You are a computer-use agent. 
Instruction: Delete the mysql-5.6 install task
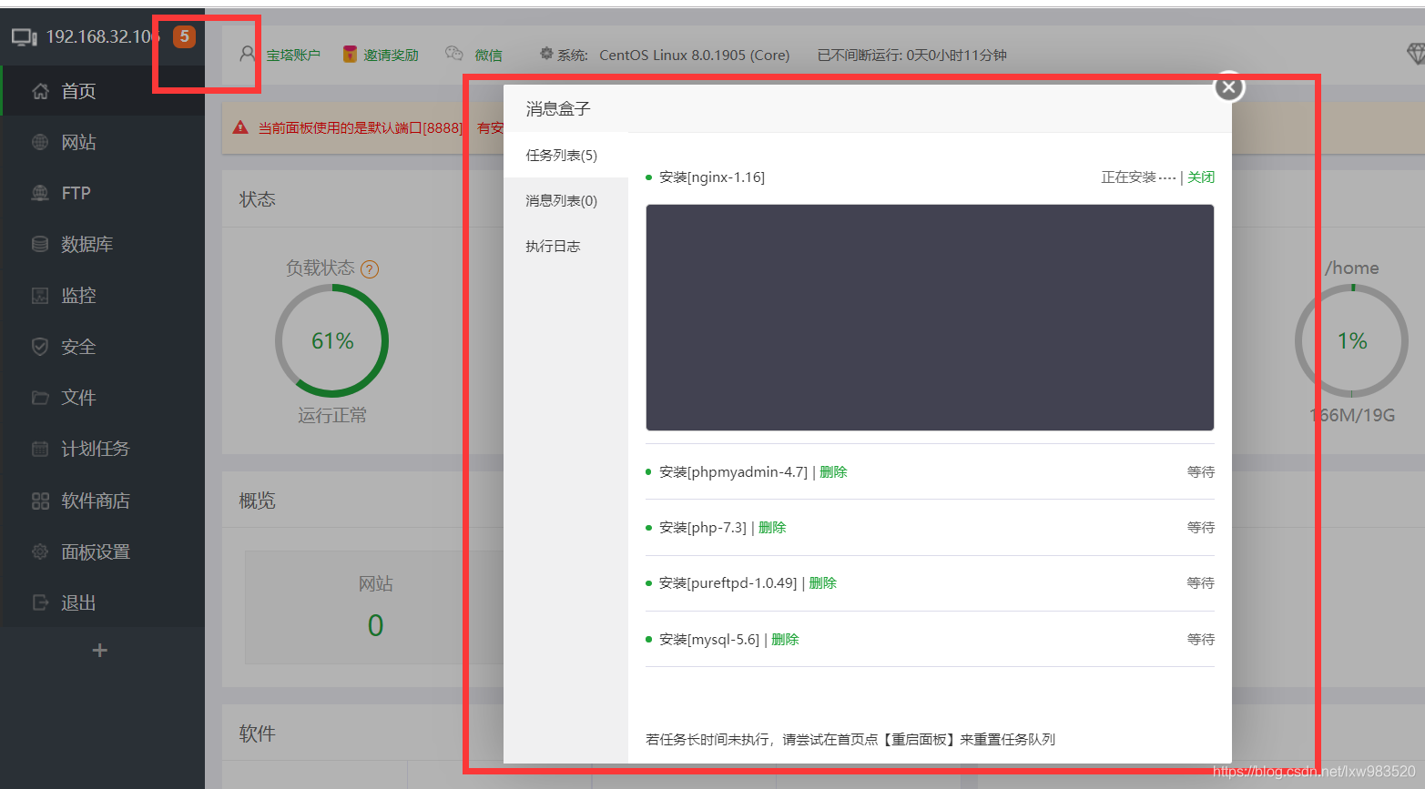coord(785,639)
